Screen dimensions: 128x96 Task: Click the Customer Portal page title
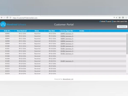(x=64, y=25)
